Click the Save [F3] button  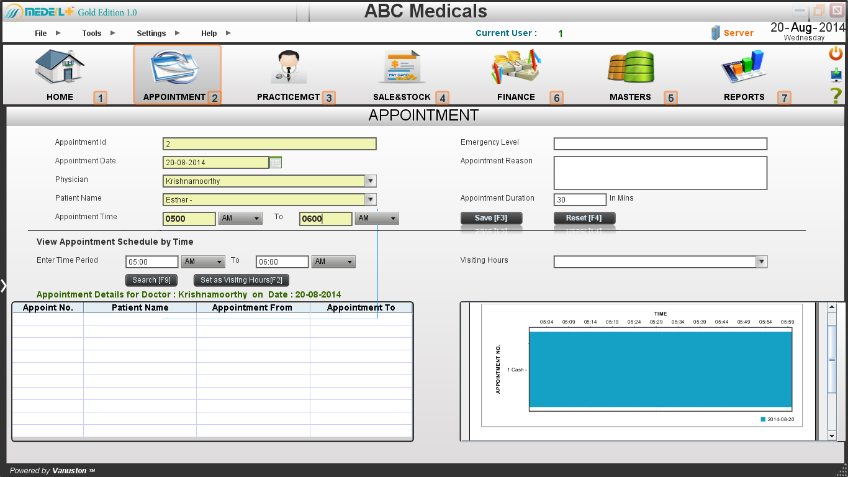click(x=491, y=218)
